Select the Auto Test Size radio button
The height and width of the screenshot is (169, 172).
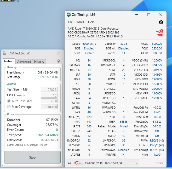point(9,101)
